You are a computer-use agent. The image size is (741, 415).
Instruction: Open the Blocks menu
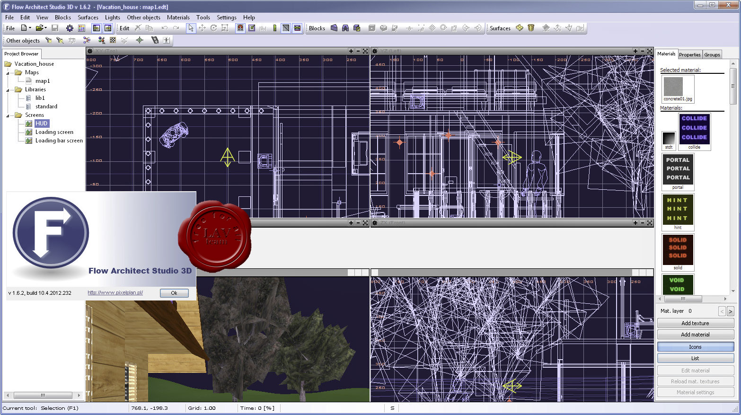(63, 17)
